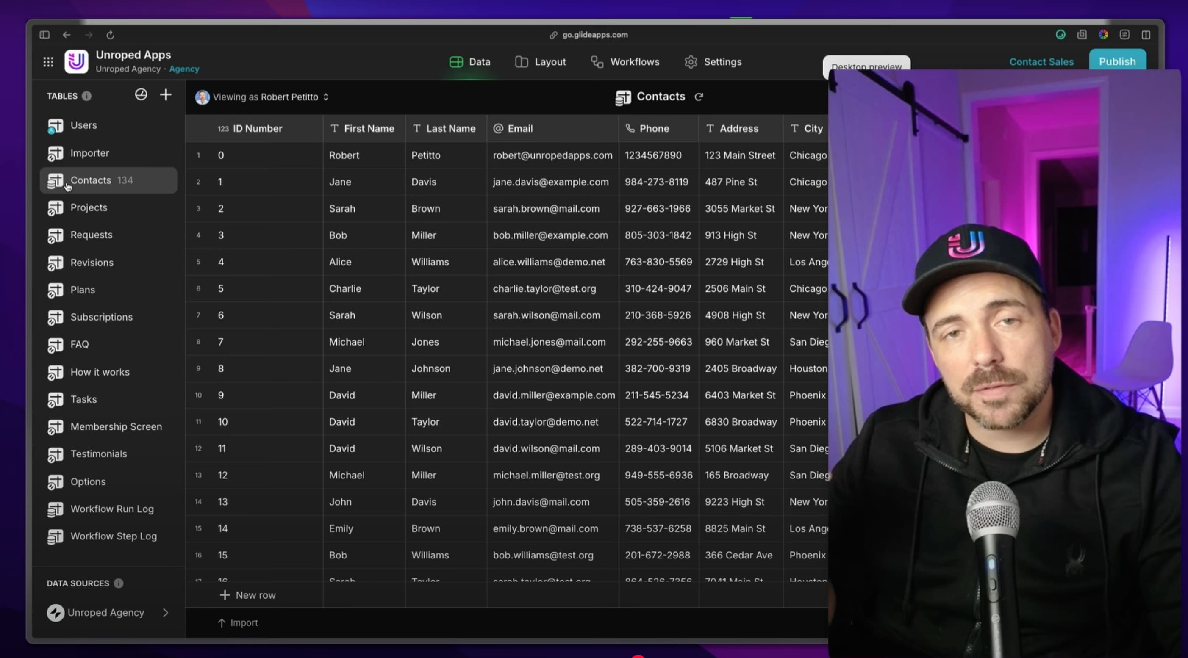The image size is (1188, 658).
Task: Expand the Unroped Agency data source
Action: [166, 613]
